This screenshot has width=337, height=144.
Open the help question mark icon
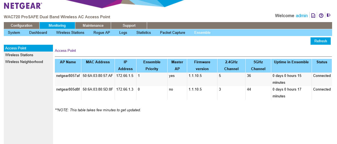click(321, 16)
